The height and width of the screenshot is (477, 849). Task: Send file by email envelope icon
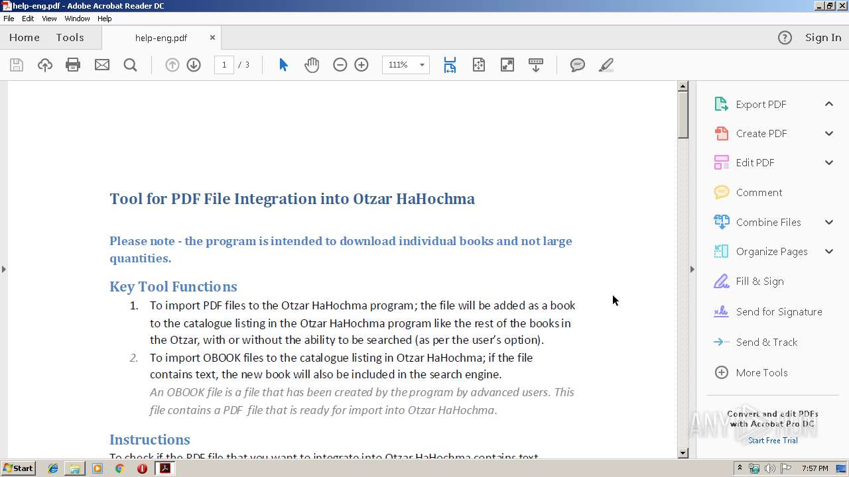coord(102,65)
